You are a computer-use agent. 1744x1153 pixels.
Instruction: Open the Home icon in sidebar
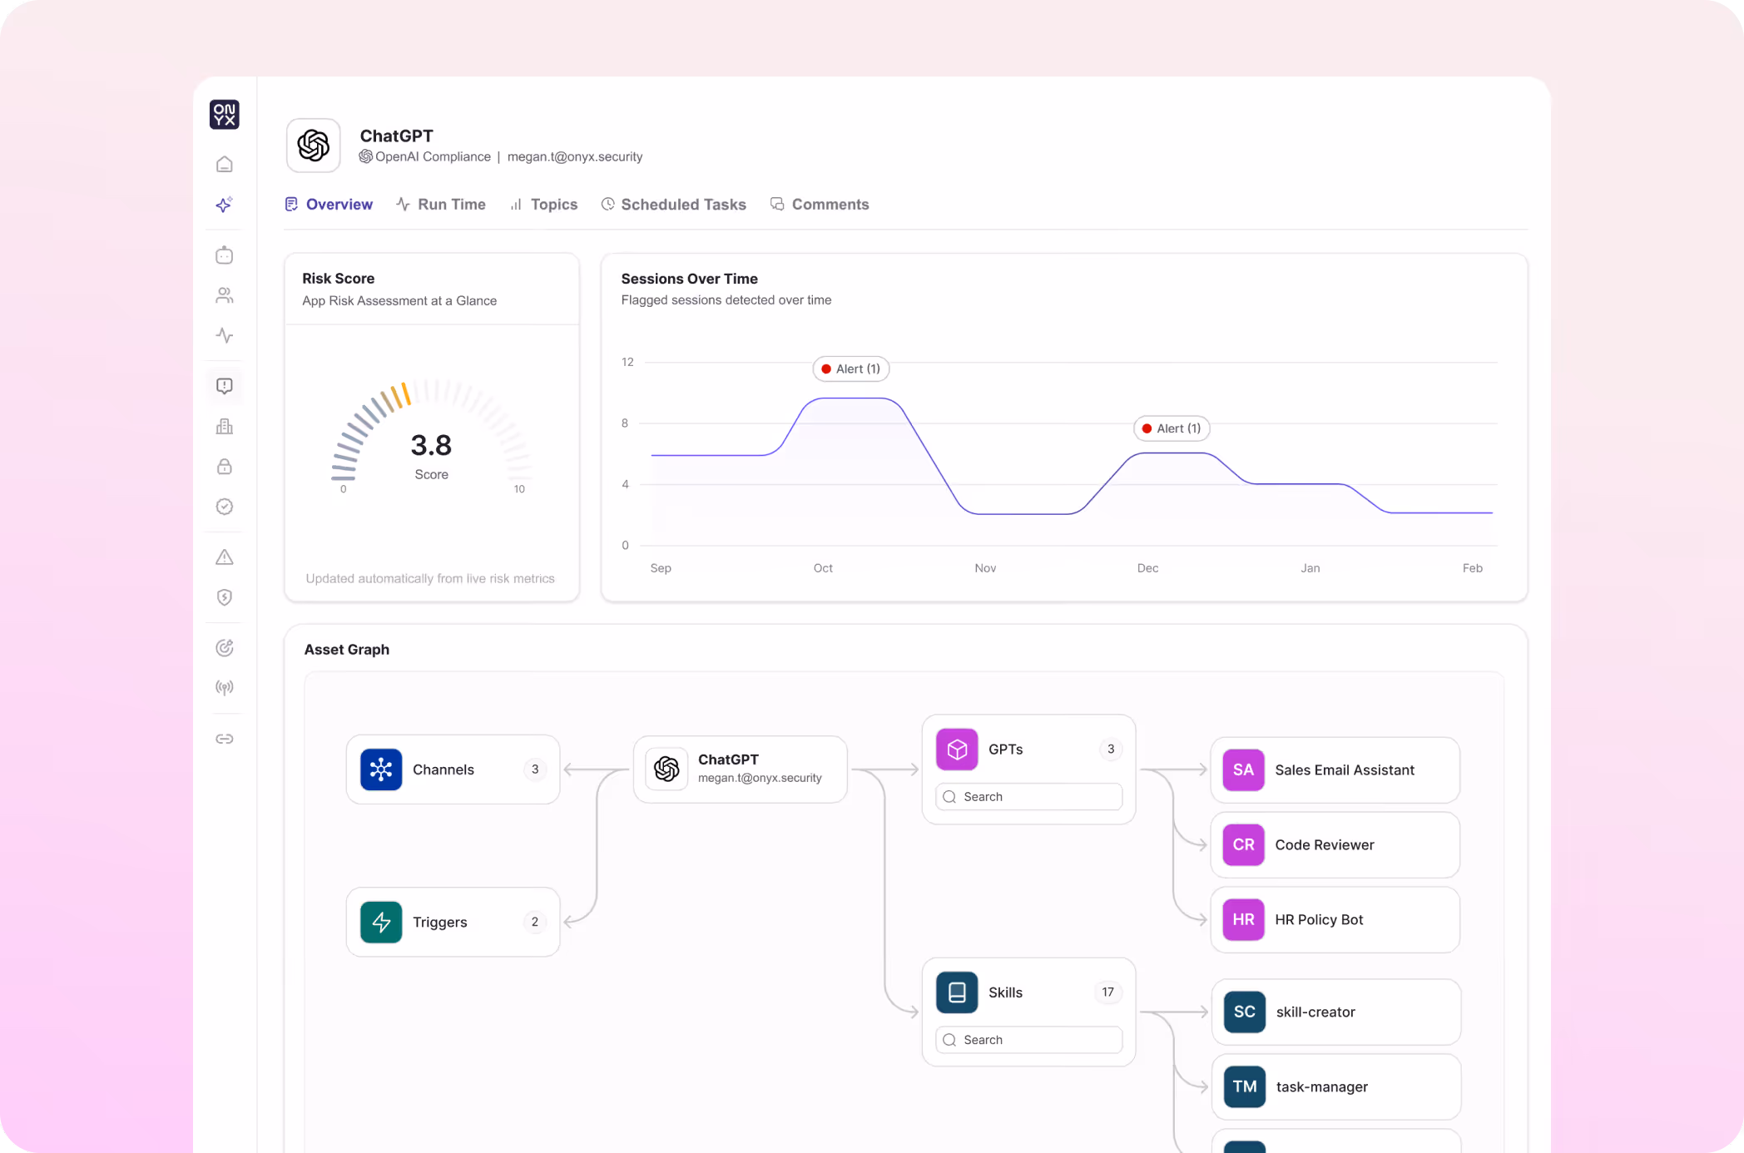(225, 165)
